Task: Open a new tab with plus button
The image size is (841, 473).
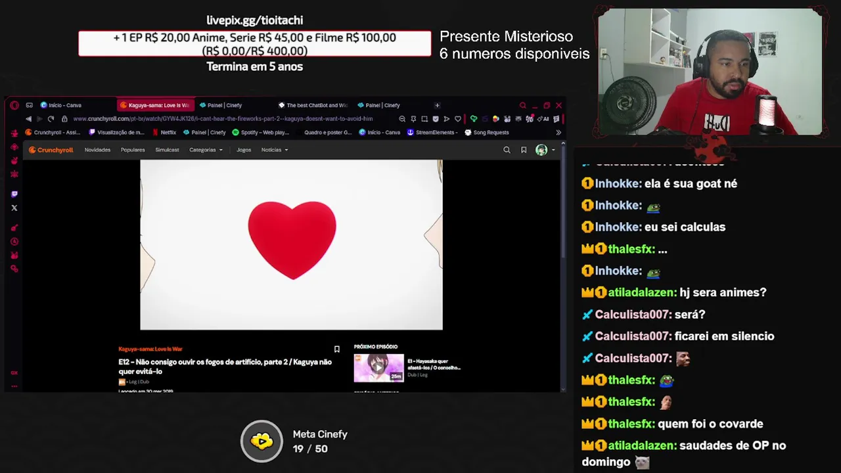Action: (437, 105)
